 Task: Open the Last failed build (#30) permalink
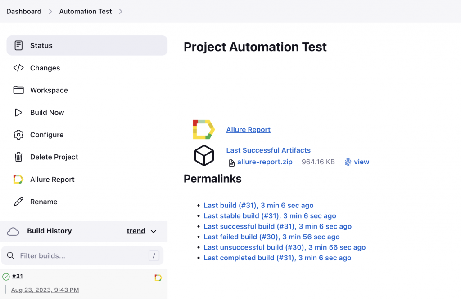[x=271, y=237]
